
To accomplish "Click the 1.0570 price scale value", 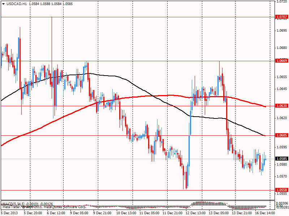I will [282, 176].
